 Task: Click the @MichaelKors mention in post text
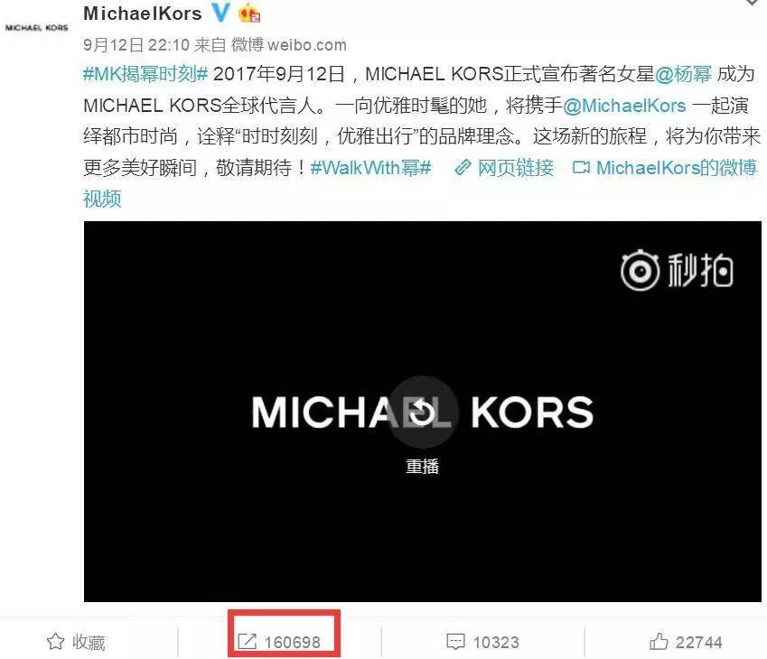coord(624,106)
